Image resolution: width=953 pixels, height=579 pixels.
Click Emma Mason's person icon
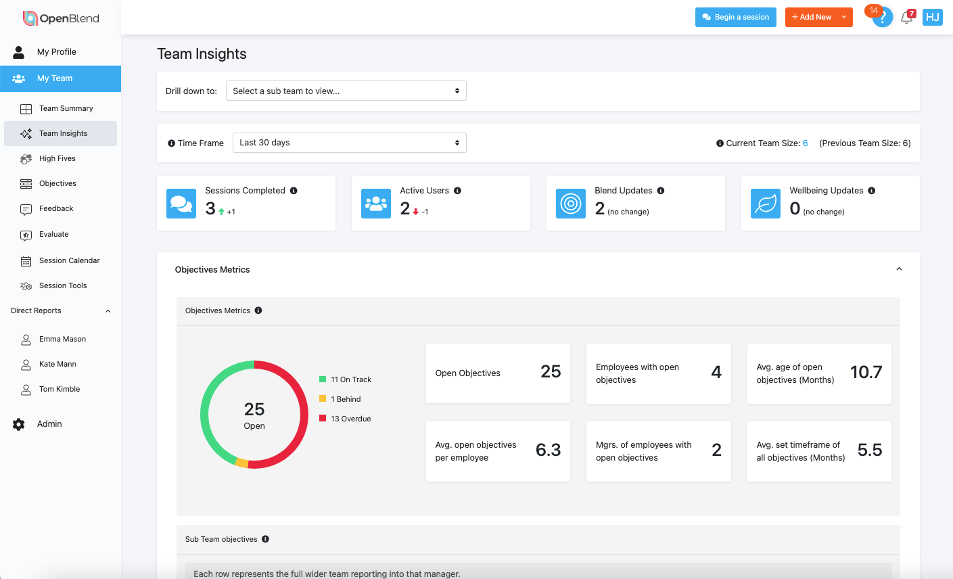click(26, 340)
